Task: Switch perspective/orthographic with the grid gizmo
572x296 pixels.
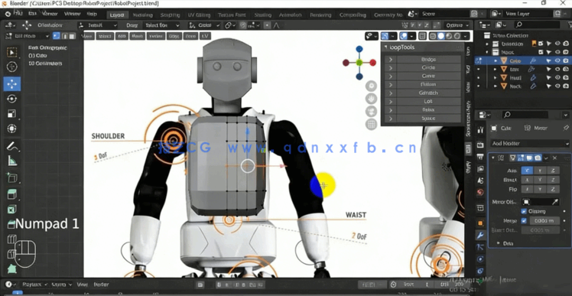Action: pos(372,124)
